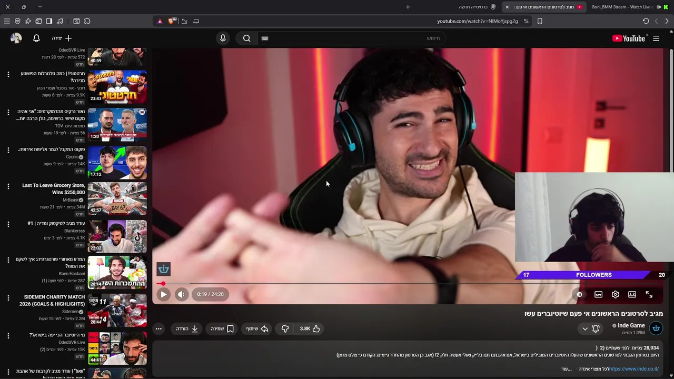Open the inde.co.il link
Viewport: 674px width, 379px height.
633,369
